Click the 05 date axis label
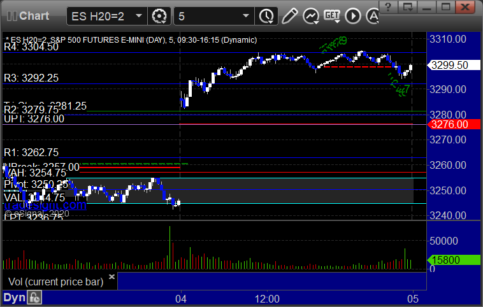The width and height of the screenshot is (483, 307). click(x=413, y=299)
